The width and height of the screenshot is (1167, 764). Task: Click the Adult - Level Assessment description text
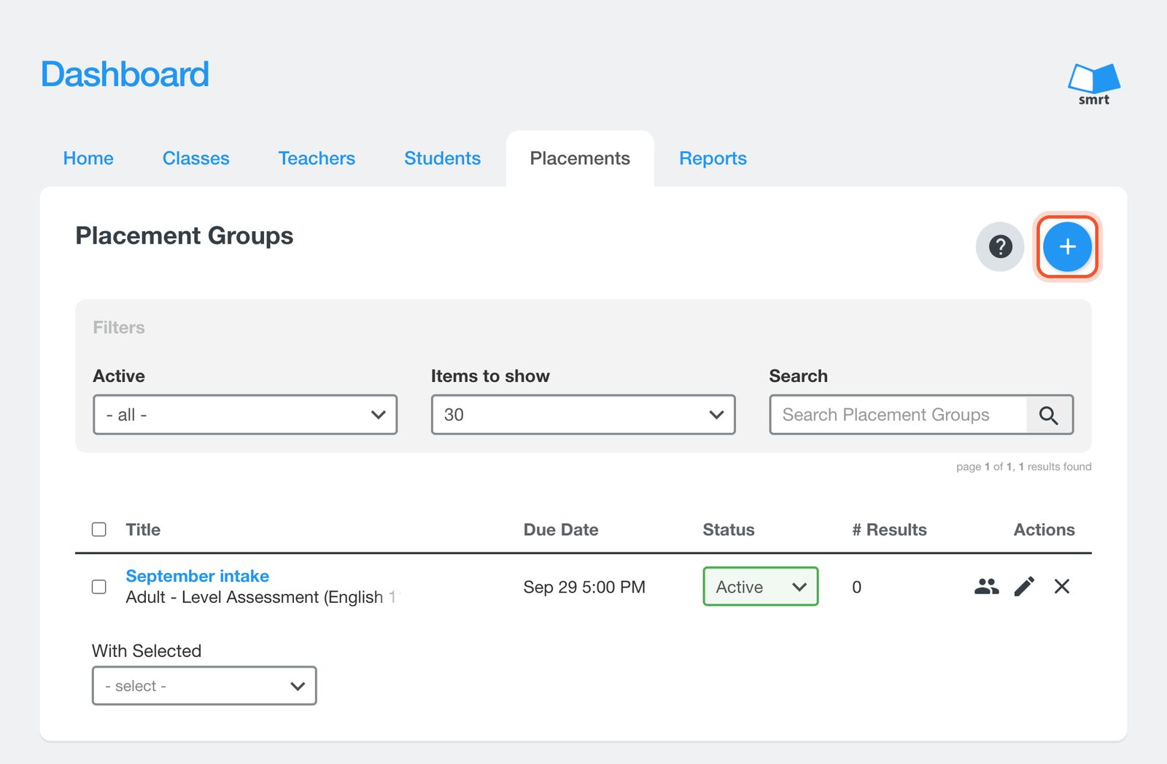click(x=263, y=597)
